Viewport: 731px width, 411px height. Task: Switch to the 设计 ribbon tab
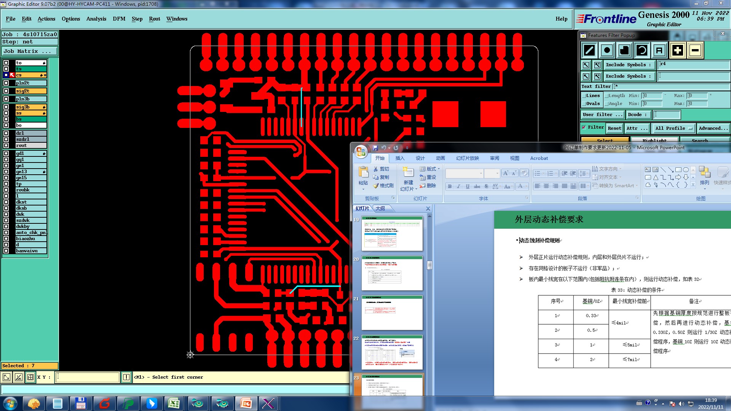[x=420, y=158]
